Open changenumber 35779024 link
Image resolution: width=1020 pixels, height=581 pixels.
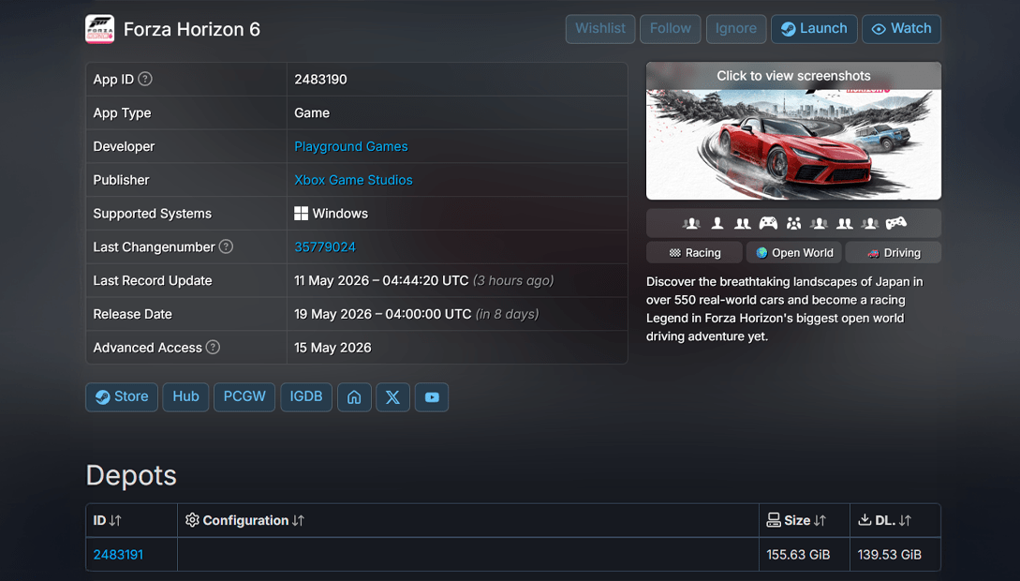pos(325,247)
